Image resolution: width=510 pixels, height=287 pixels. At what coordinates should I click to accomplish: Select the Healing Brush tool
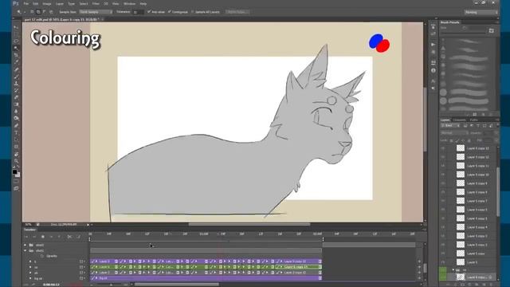click(16, 69)
